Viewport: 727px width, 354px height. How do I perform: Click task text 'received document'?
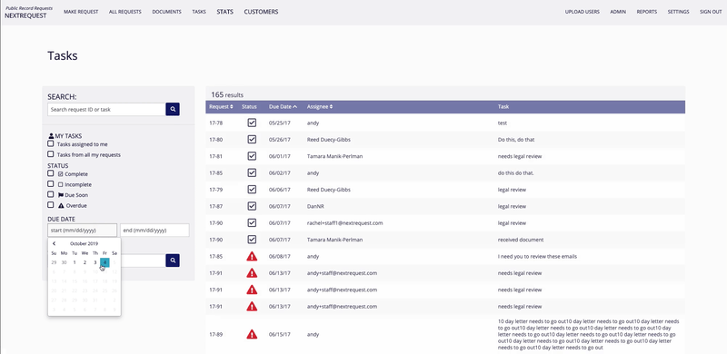pyautogui.click(x=520, y=240)
